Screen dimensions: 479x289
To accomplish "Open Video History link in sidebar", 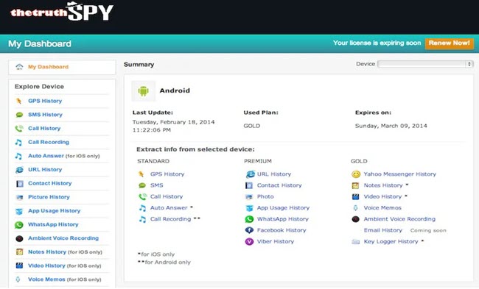I will (x=46, y=265).
